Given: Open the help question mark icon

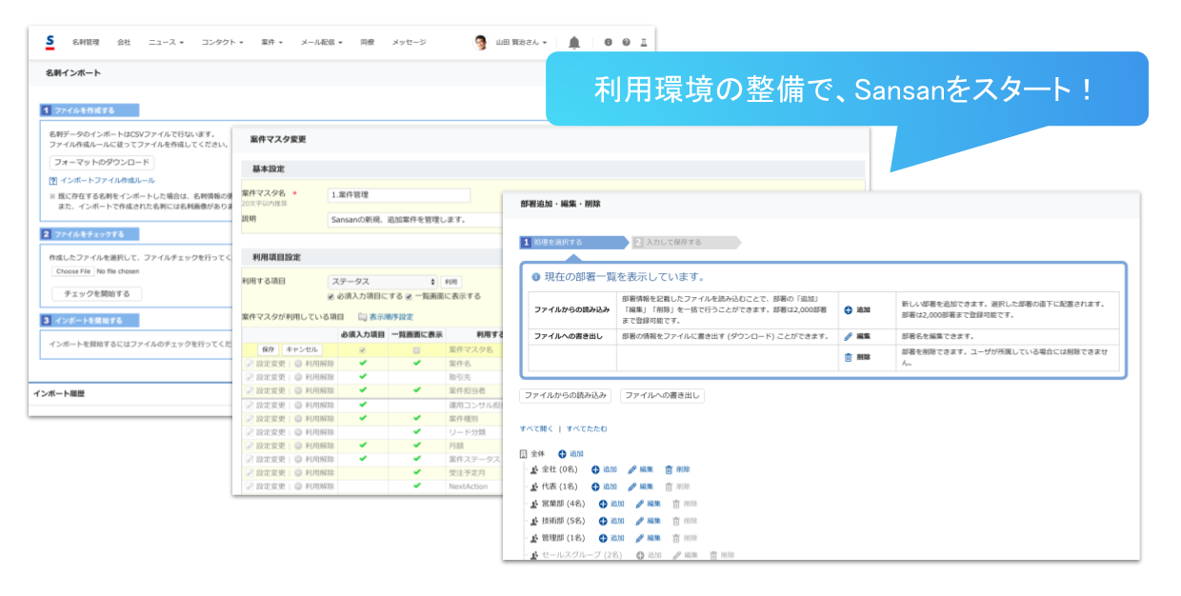Looking at the screenshot, I should [626, 43].
